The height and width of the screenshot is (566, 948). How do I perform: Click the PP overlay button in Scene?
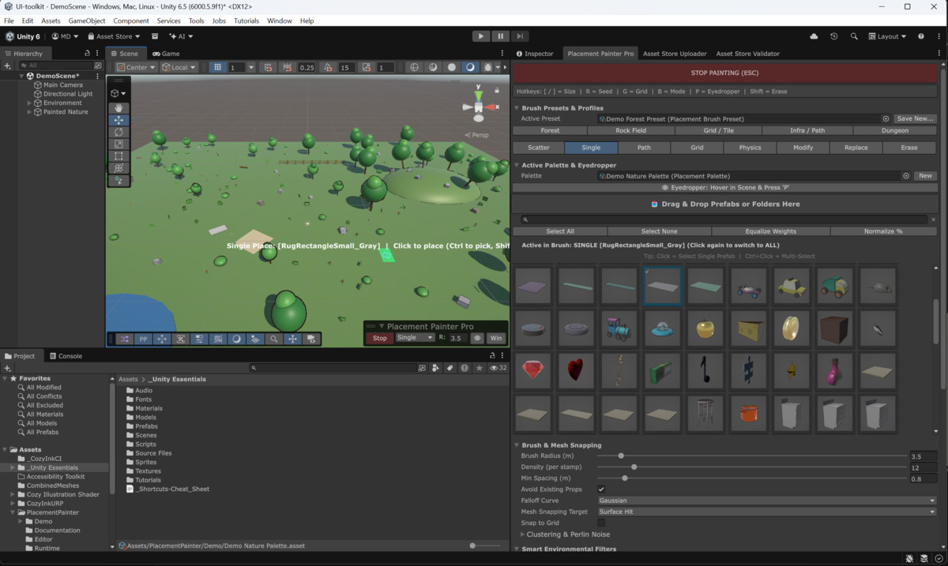(143, 339)
